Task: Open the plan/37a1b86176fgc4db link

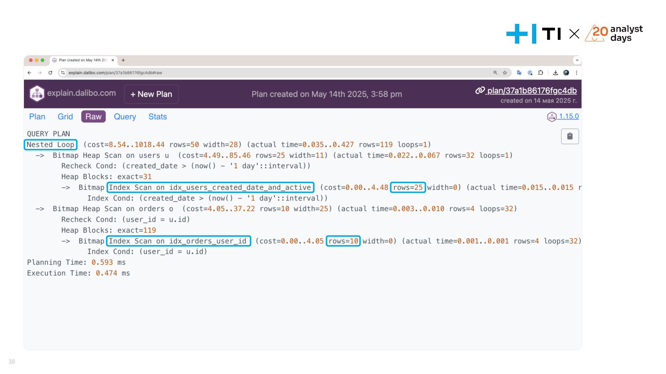Action: pos(531,91)
